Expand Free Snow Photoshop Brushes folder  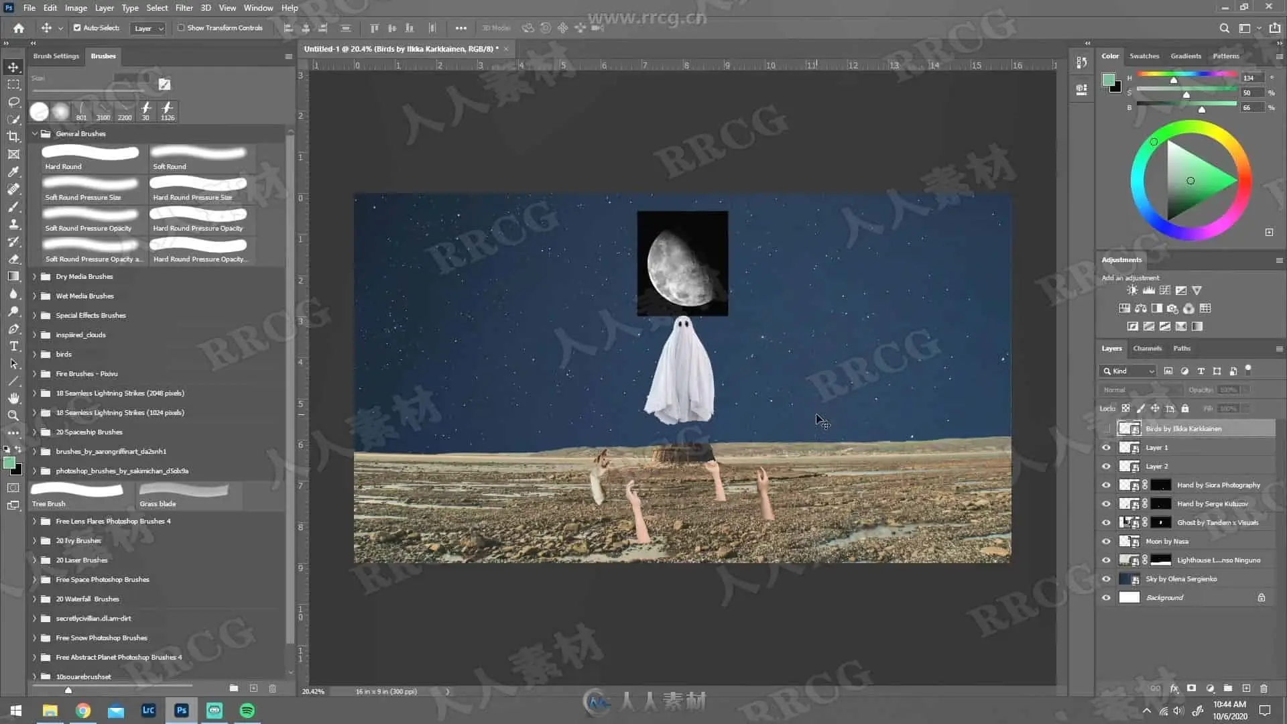click(x=35, y=638)
